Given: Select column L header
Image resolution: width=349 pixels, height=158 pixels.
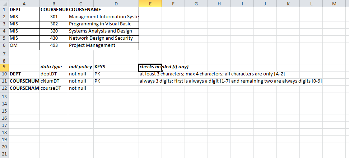Looking at the screenshot, I should (311, 3).
